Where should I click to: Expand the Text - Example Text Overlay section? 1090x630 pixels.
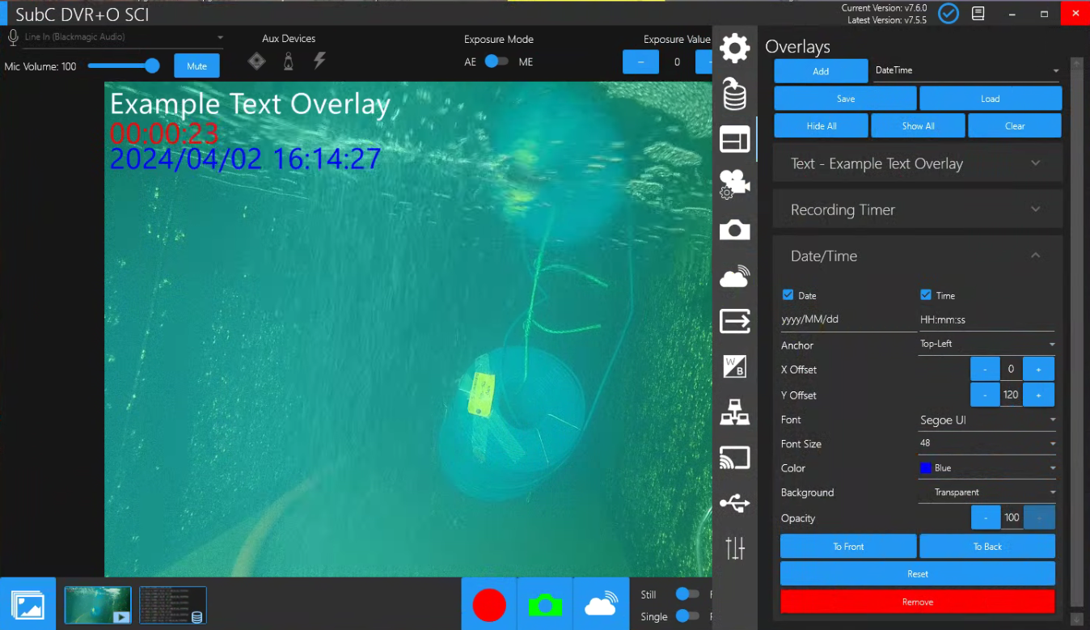(917, 163)
